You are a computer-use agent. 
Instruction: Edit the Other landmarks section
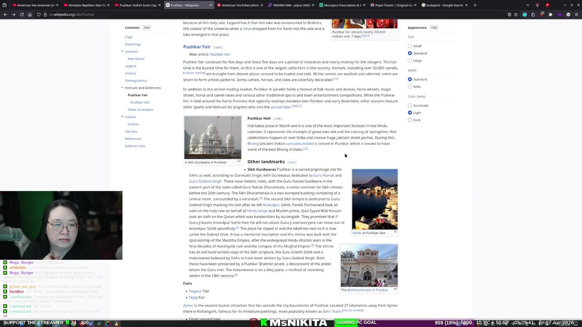(x=292, y=162)
